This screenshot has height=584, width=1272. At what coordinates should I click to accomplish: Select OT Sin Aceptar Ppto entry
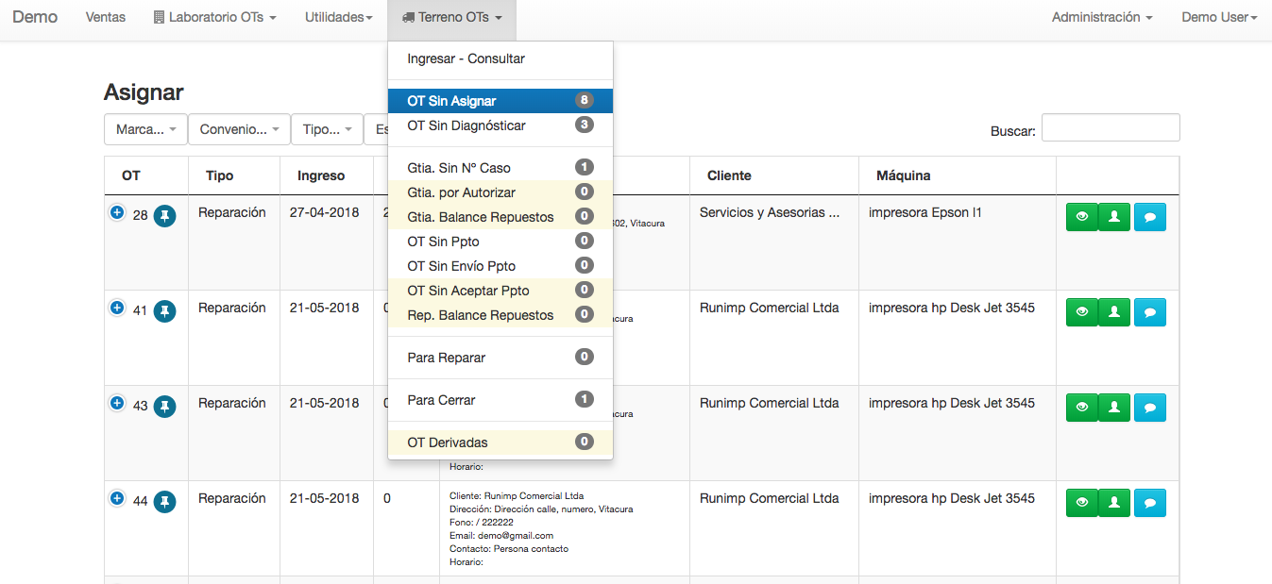tap(500, 291)
